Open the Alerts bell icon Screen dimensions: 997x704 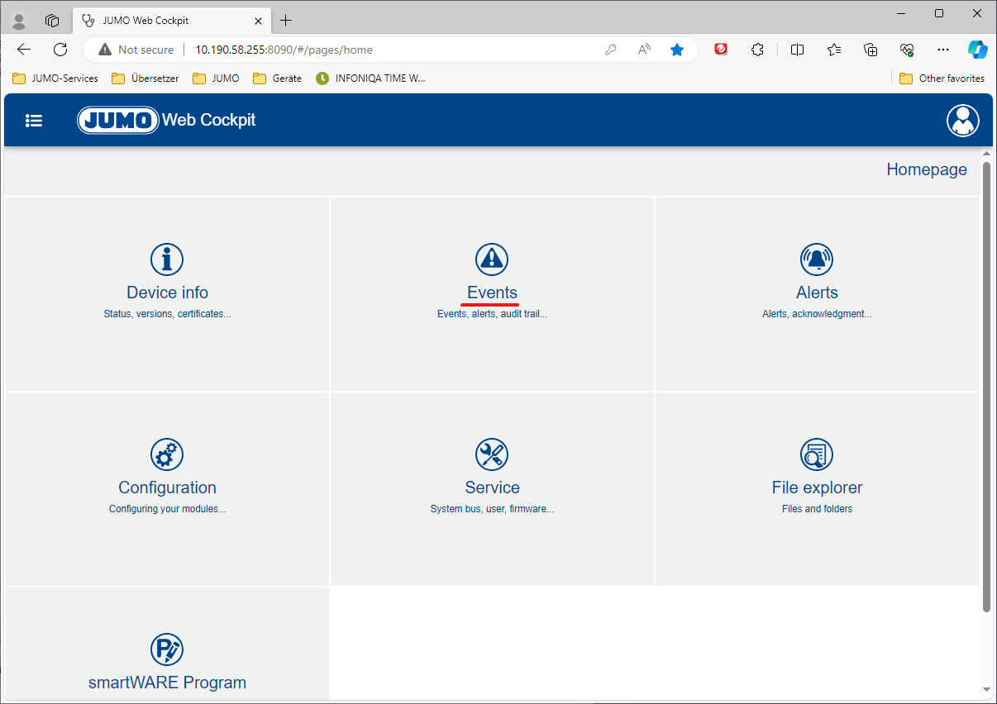(x=817, y=259)
